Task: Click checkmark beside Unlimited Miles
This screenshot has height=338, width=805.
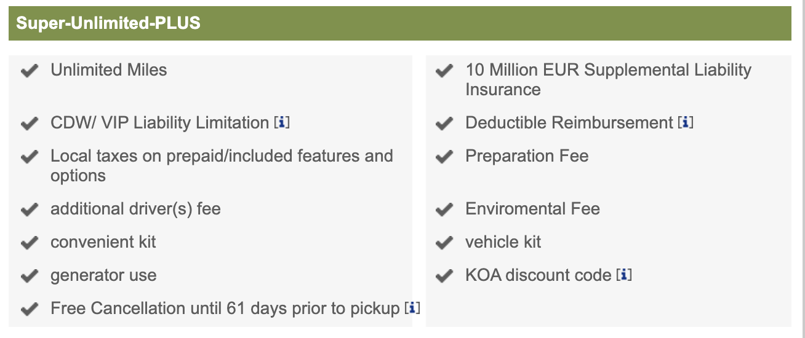Action: pos(29,71)
